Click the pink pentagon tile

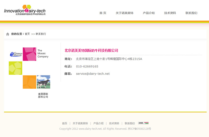point(30,54)
